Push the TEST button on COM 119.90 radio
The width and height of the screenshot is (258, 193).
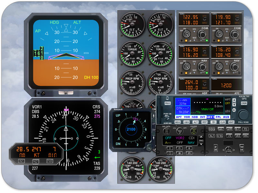tap(227, 40)
